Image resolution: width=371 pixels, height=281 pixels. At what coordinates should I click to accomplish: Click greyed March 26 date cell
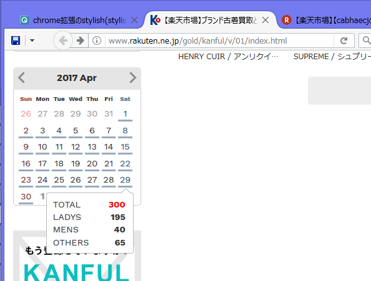pyautogui.click(x=26, y=114)
